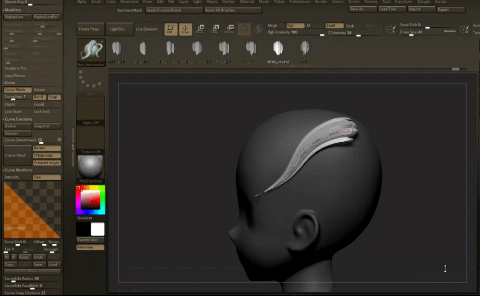Toggle Curve Mode on or off

[x=18, y=90]
